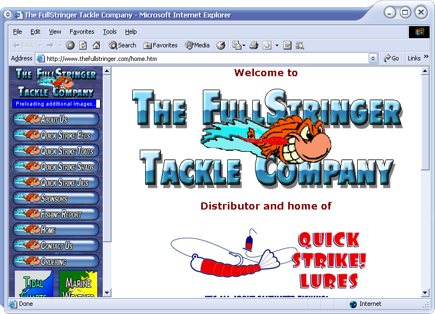
Task: Open the Favorites menu in the menu bar
Action: pyautogui.click(x=82, y=32)
